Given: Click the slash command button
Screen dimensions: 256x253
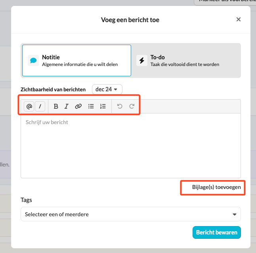Looking at the screenshot, I should coord(40,106).
